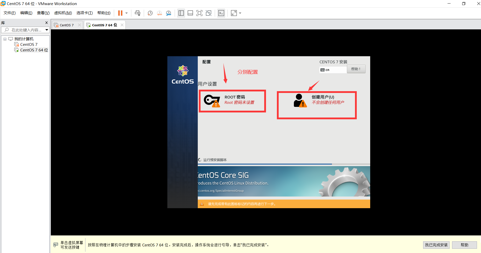This screenshot has height=253, width=481.
Task: Enter full screen mode icon
Action: (x=199, y=13)
